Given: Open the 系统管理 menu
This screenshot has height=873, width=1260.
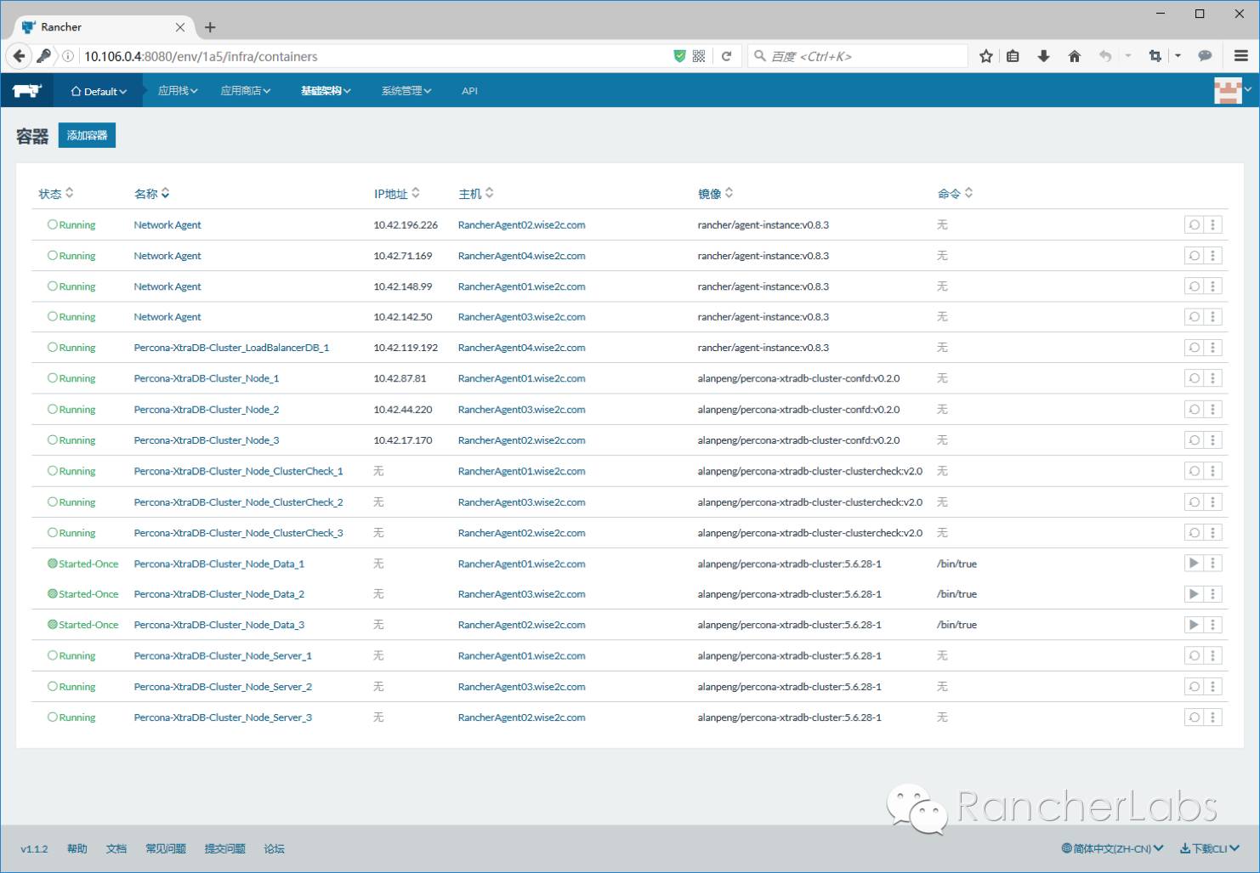Looking at the screenshot, I should [x=406, y=91].
